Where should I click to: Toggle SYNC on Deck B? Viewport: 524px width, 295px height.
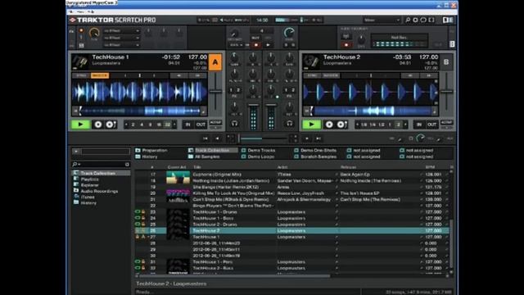312,75
